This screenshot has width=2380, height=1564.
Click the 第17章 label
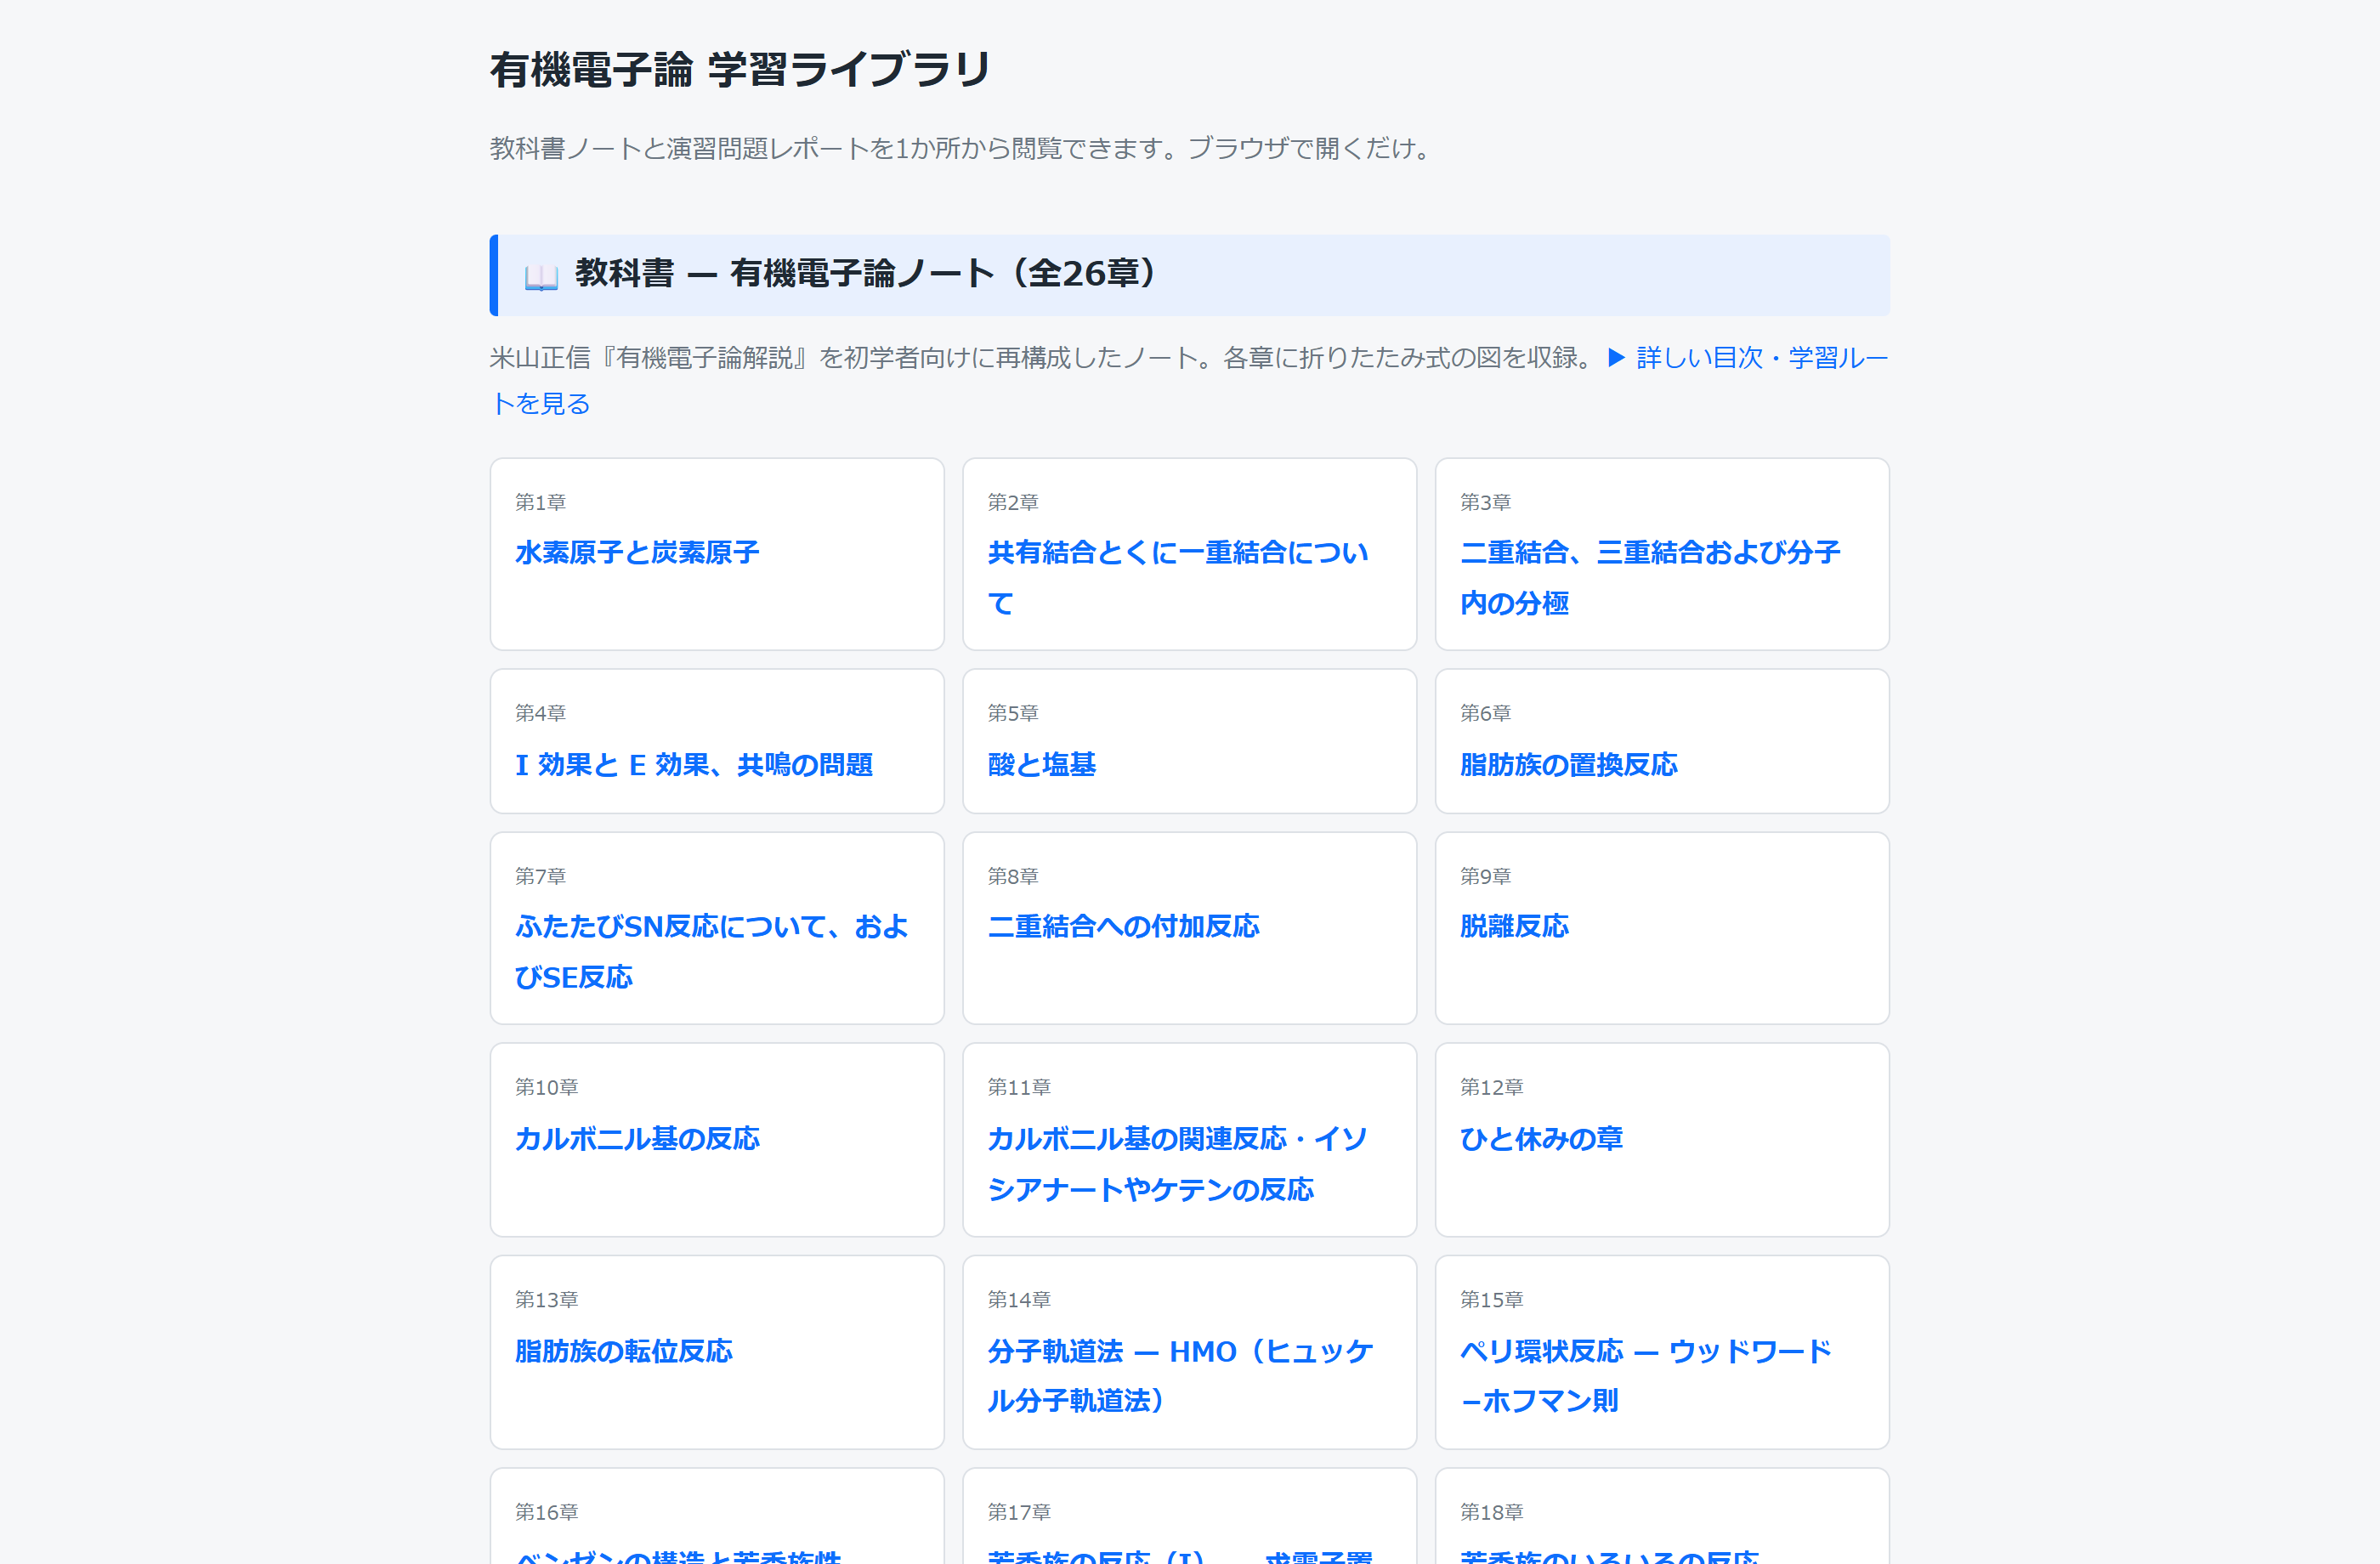click(x=1019, y=1513)
